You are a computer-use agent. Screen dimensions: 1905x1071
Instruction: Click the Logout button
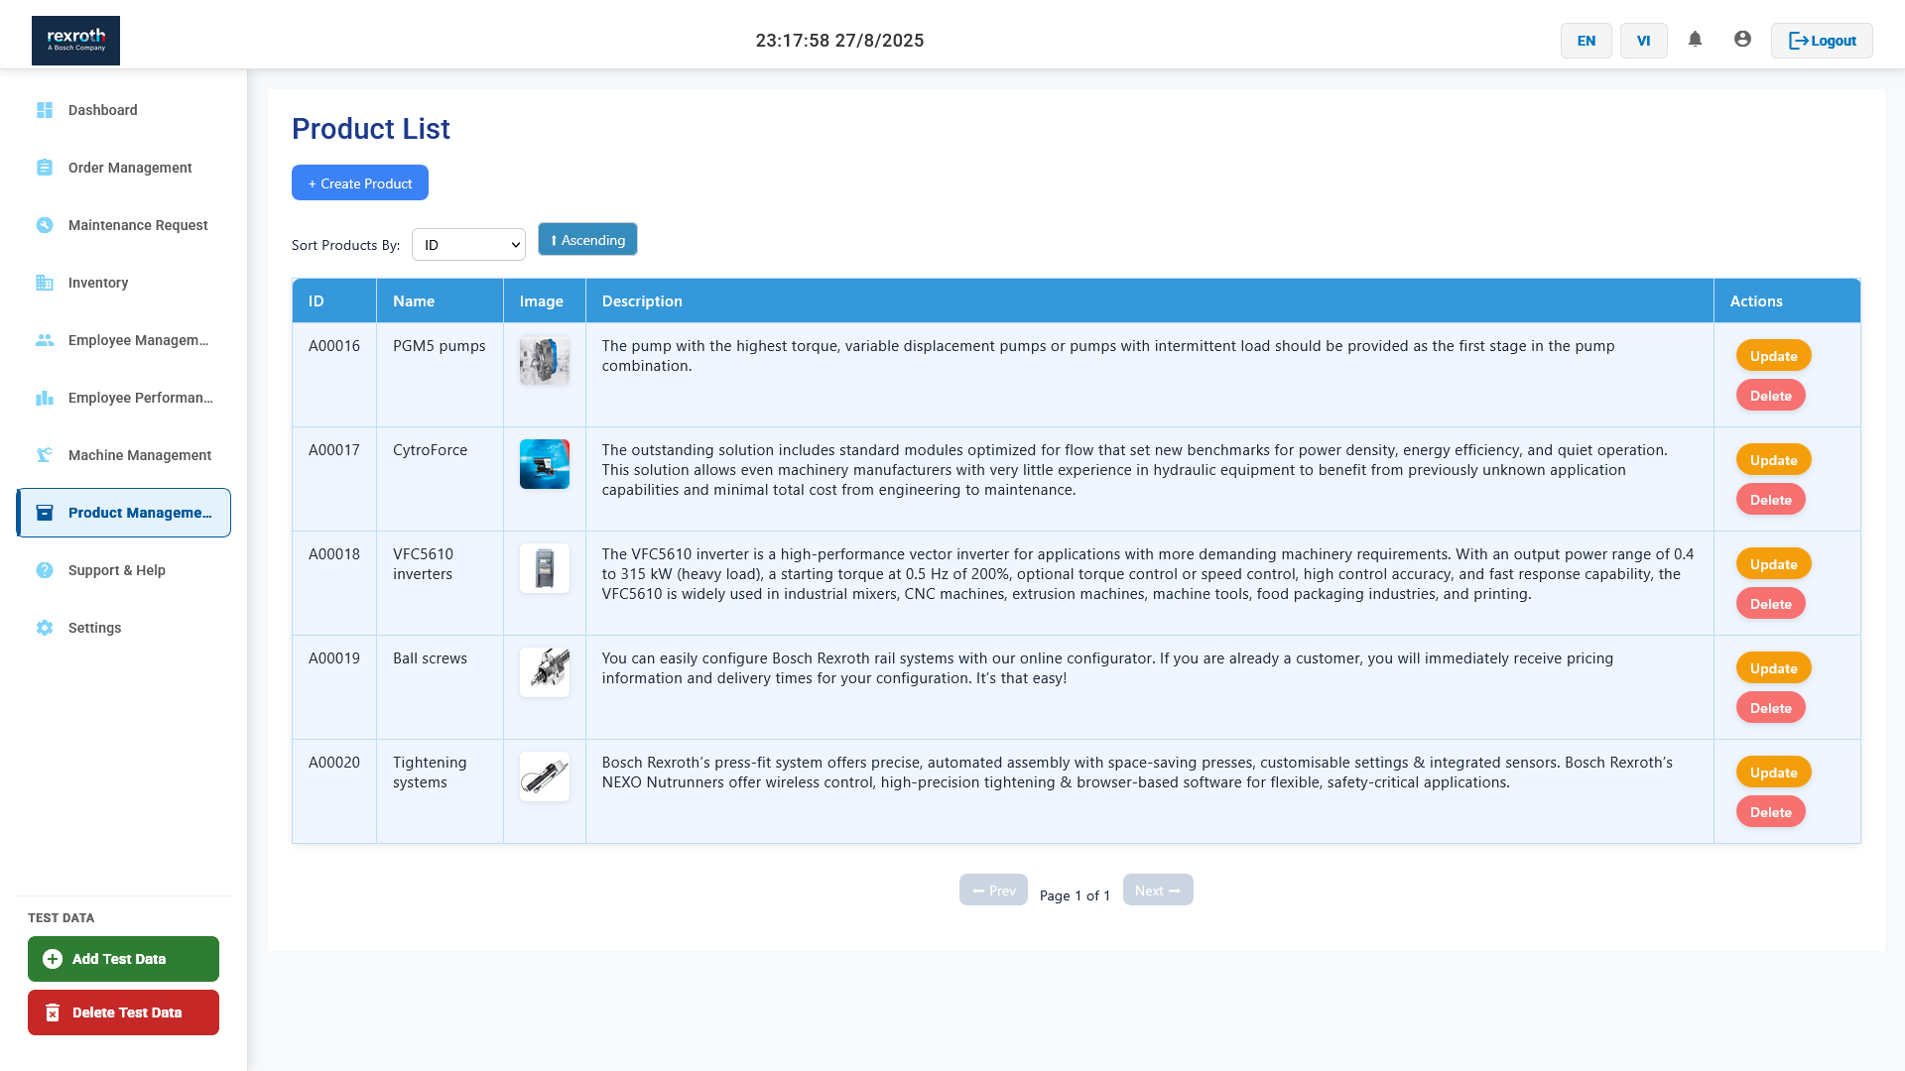point(1822,41)
